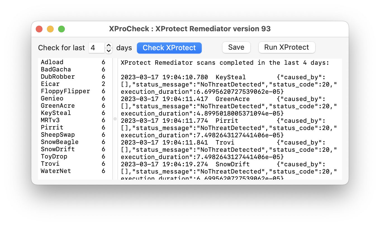This screenshot has height=226, width=380.
Task: Click the yellow minimize window button
Action: click(50, 29)
